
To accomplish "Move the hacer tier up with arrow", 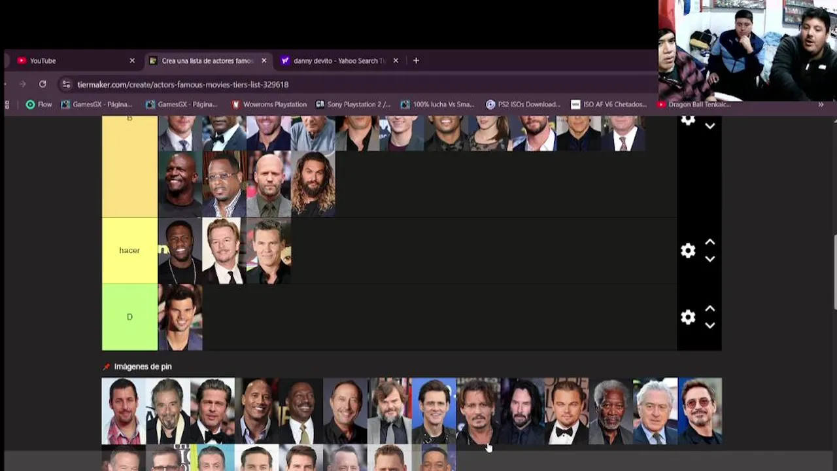I will coord(710,242).
